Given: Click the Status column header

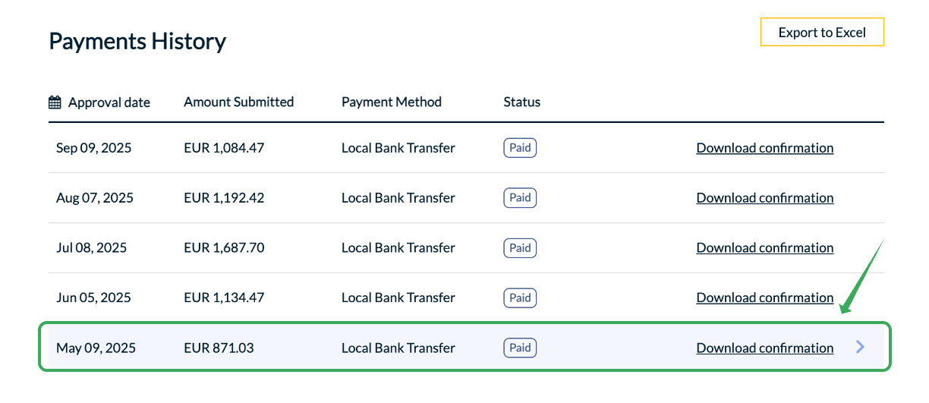Looking at the screenshot, I should pyautogui.click(x=521, y=102).
